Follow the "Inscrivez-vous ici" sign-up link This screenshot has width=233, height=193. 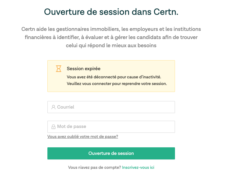coord(138,167)
